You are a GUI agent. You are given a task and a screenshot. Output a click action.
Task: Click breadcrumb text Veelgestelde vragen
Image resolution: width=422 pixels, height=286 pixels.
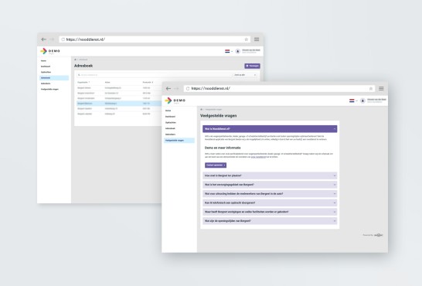[213, 110]
